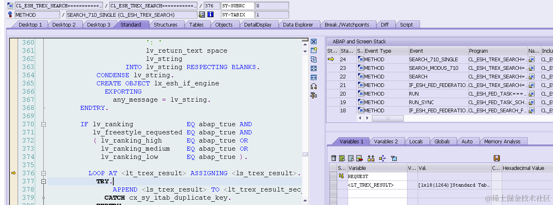The width and height of the screenshot is (553, 205).
Task: Click the SEARCH_710_SINGLE method name field
Action: click(x=131, y=15)
